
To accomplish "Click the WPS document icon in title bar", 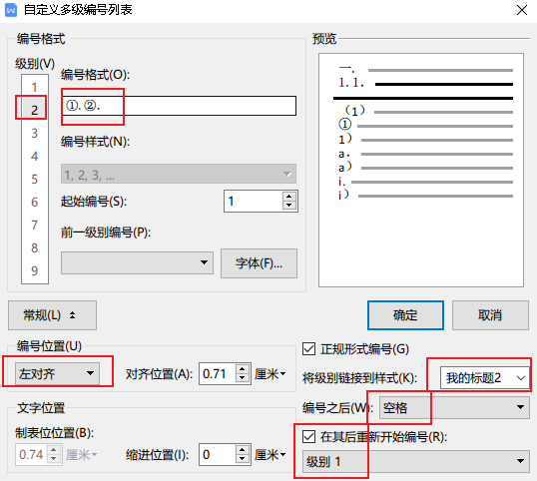I will coord(11,10).
